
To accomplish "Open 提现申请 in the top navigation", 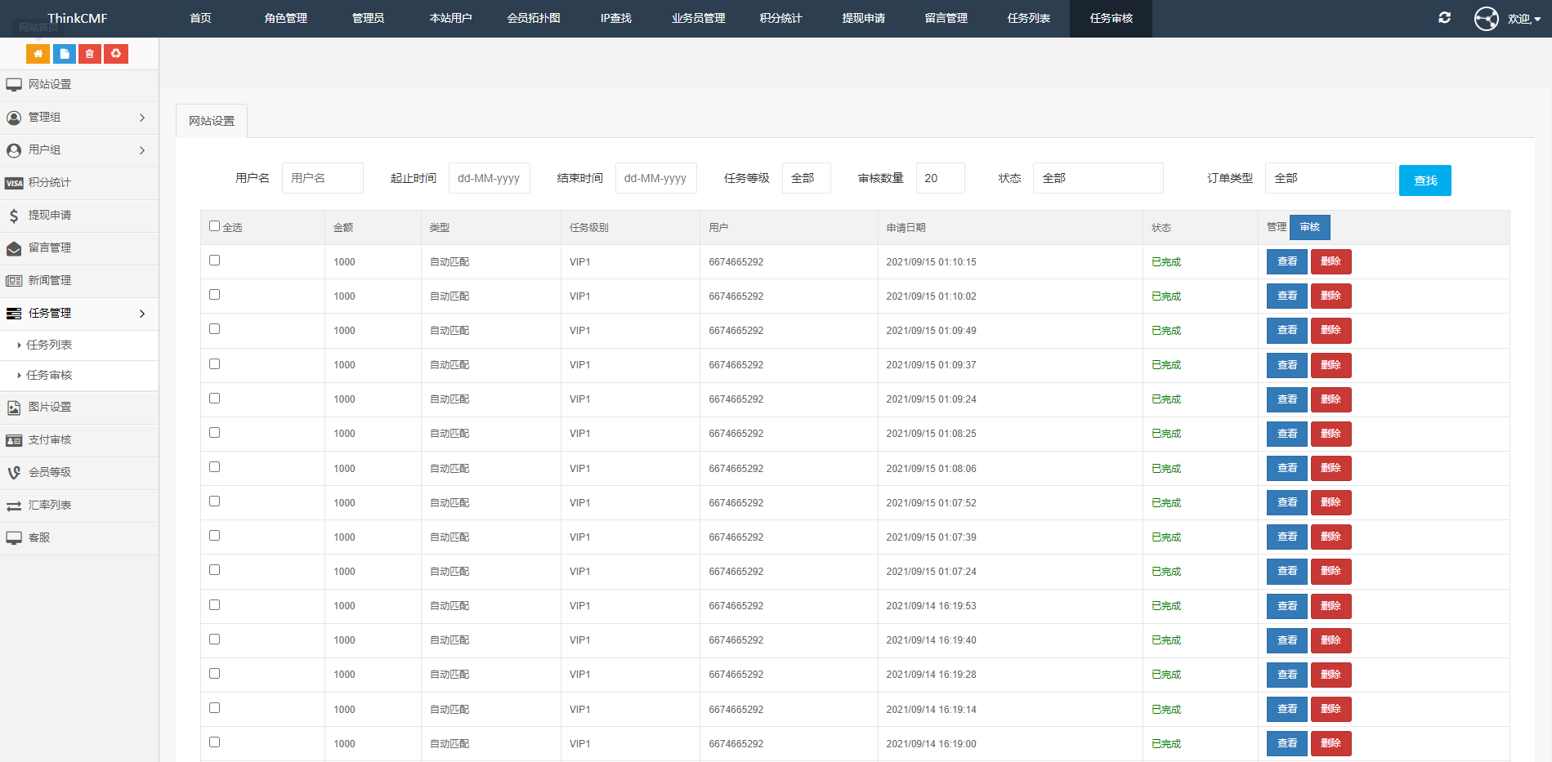I will [864, 18].
